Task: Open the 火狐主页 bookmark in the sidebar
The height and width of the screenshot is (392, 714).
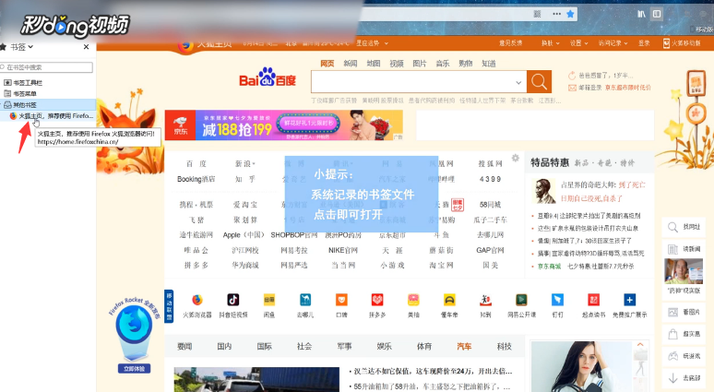Action: click(52, 116)
